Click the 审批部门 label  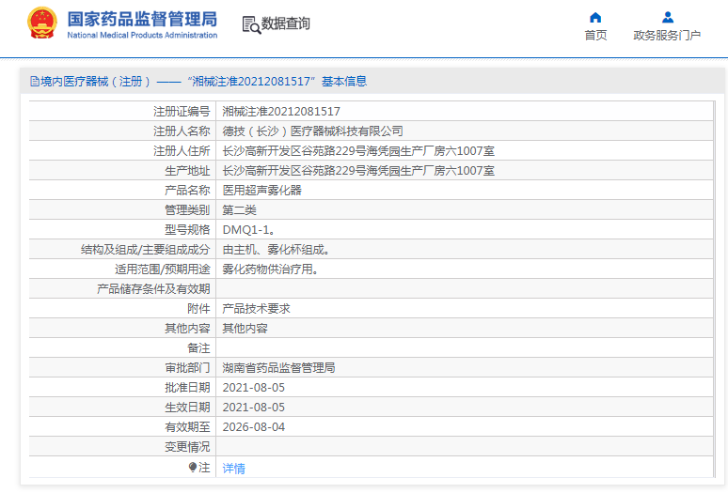187,368
